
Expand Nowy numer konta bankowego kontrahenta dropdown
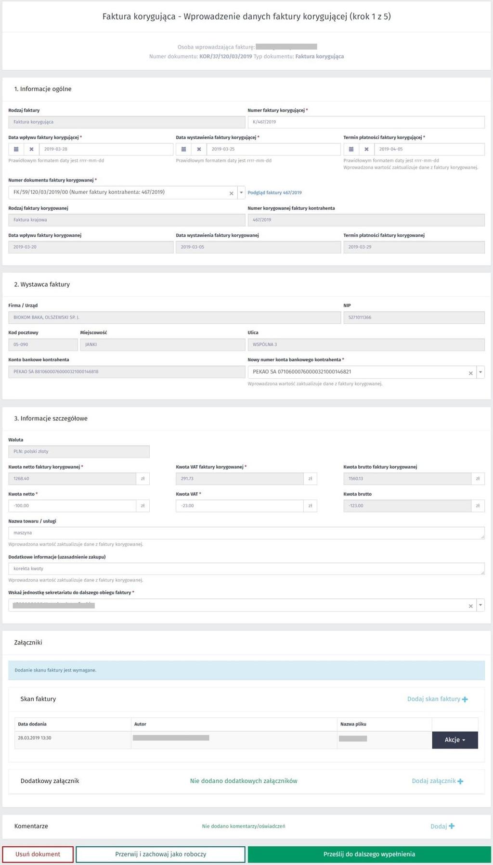(480, 372)
